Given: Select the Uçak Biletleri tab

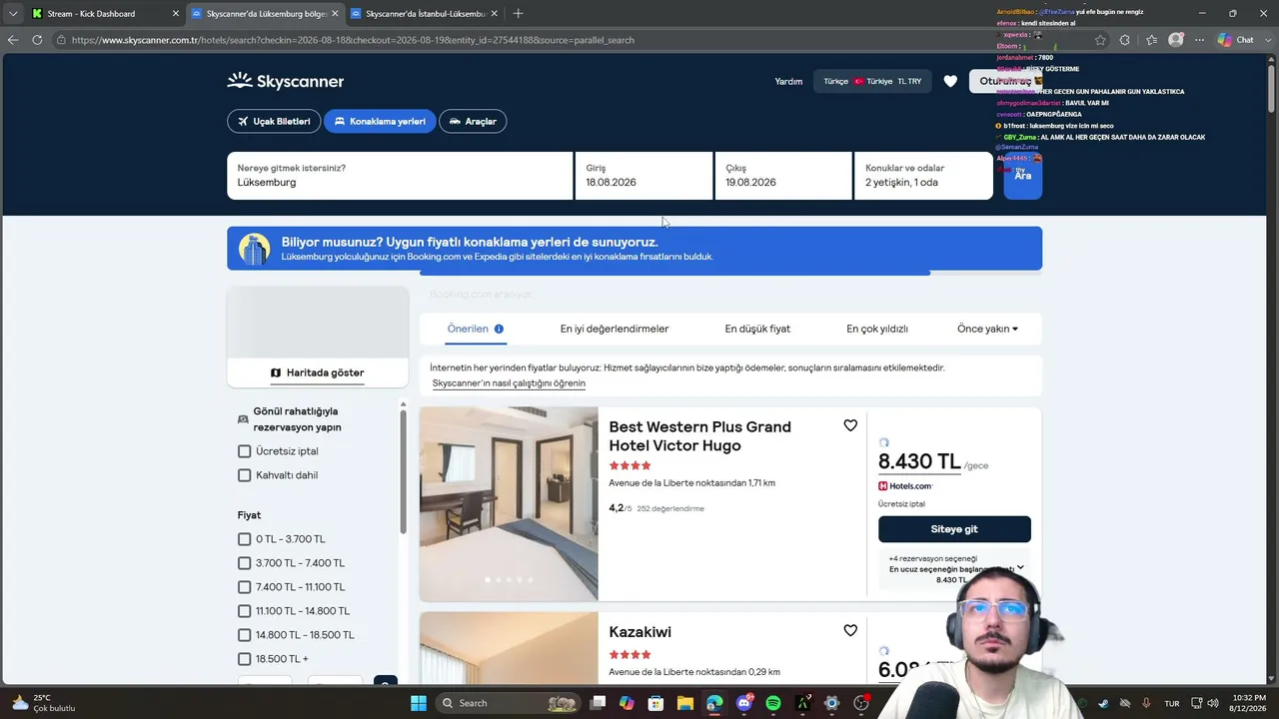Looking at the screenshot, I should [273, 121].
